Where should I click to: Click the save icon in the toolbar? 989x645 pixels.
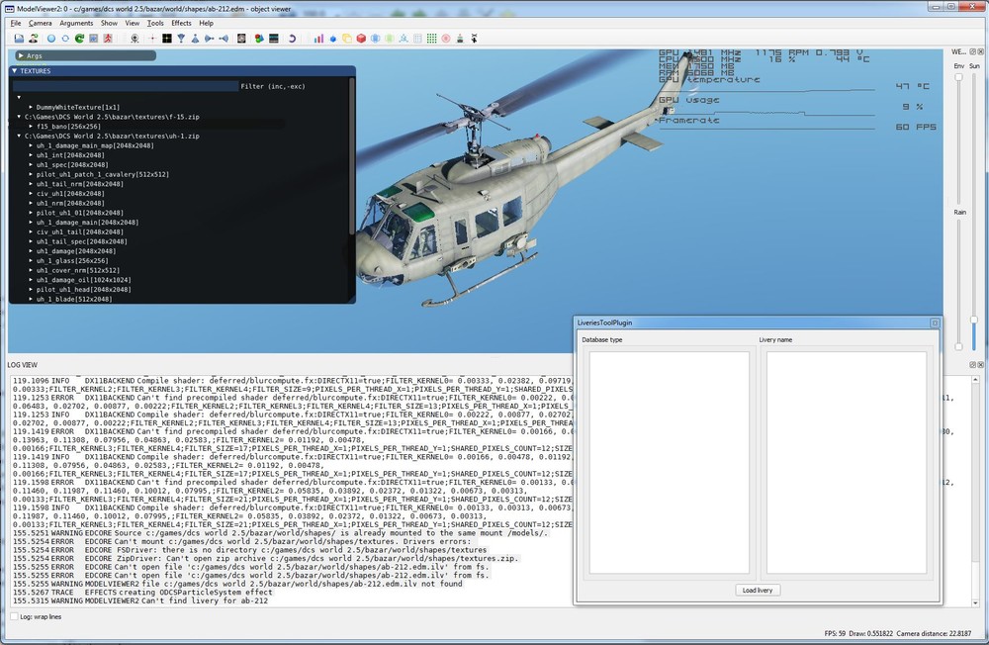(x=19, y=39)
